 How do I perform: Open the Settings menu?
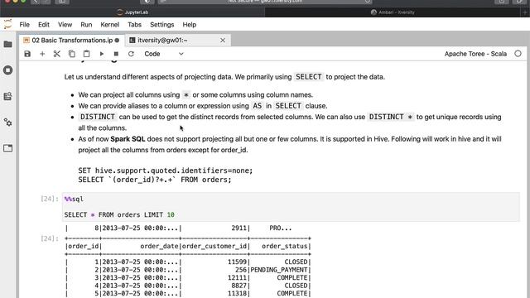pyautogui.click(x=162, y=25)
